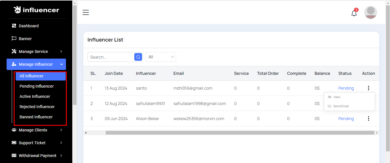Click the horizontal table scrollbar
The width and height of the screenshot is (390, 163).
239,133
